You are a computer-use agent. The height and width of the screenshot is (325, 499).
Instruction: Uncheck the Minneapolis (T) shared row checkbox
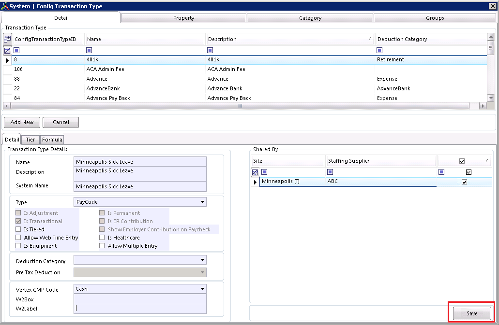pyautogui.click(x=464, y=182)
